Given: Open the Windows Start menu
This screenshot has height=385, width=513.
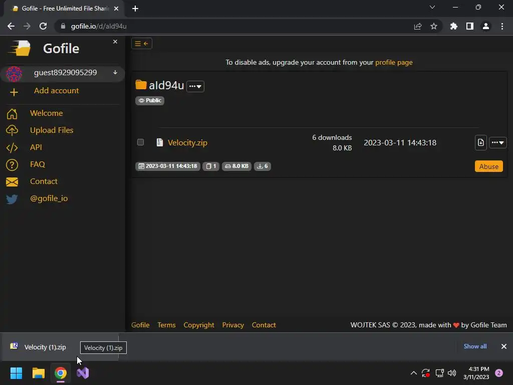Looking at the screenshot, I should tap(17, 373).
